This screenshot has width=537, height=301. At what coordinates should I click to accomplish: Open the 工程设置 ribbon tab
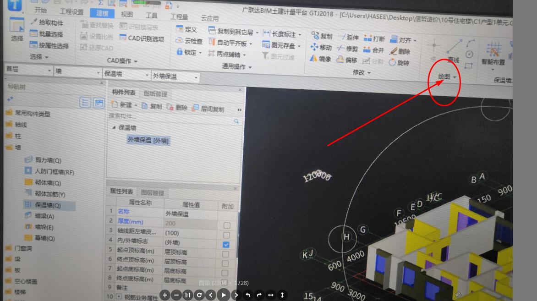tap(71, 11)
